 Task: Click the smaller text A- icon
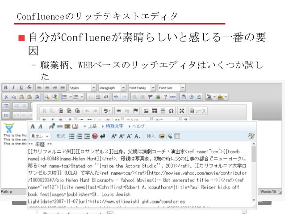pos(122,136)
